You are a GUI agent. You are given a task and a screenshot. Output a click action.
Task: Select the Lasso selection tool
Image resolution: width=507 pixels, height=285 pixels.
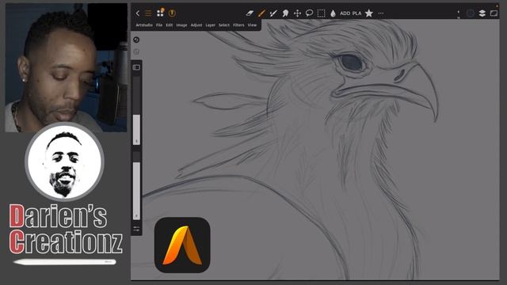point(309,13)
